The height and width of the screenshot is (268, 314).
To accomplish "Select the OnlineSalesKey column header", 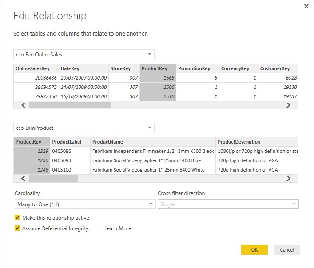I will (x=36, y=68).
